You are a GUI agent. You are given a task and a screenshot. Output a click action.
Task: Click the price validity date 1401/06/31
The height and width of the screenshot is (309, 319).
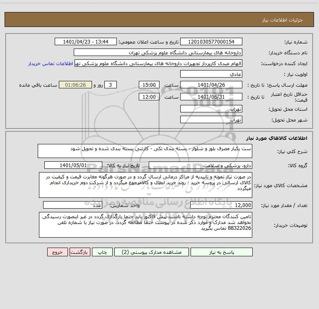click(x=211, y=97)
